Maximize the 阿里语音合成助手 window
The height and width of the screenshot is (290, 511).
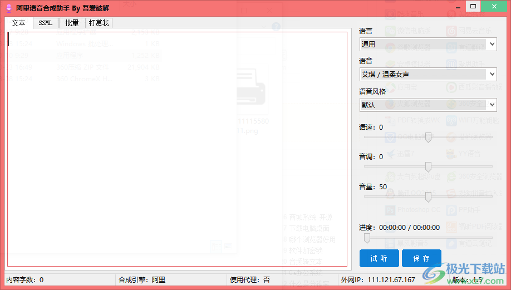(x=473, y=7)
